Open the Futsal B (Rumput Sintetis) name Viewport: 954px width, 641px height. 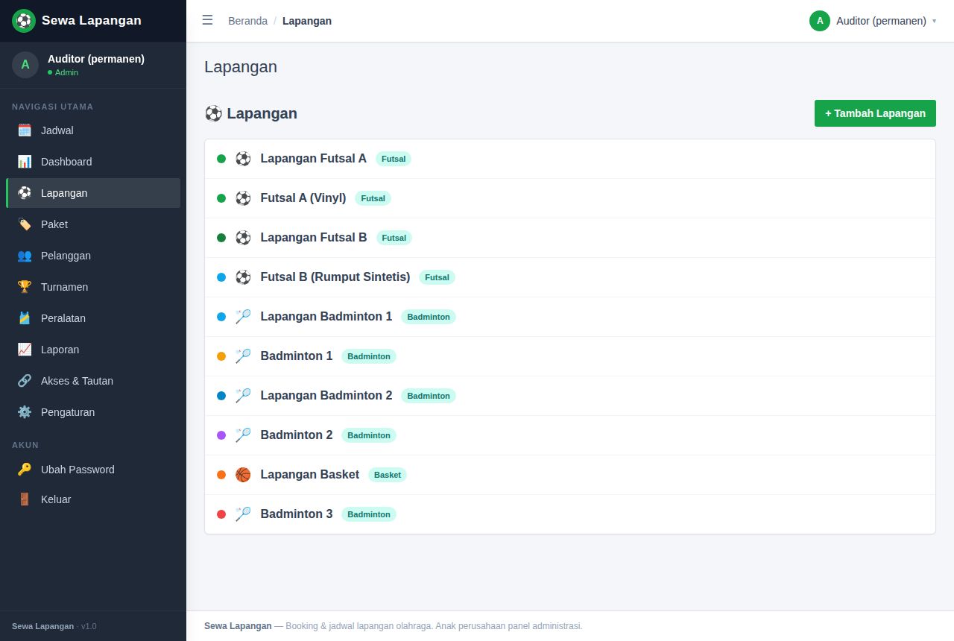(x=335, y=277)
